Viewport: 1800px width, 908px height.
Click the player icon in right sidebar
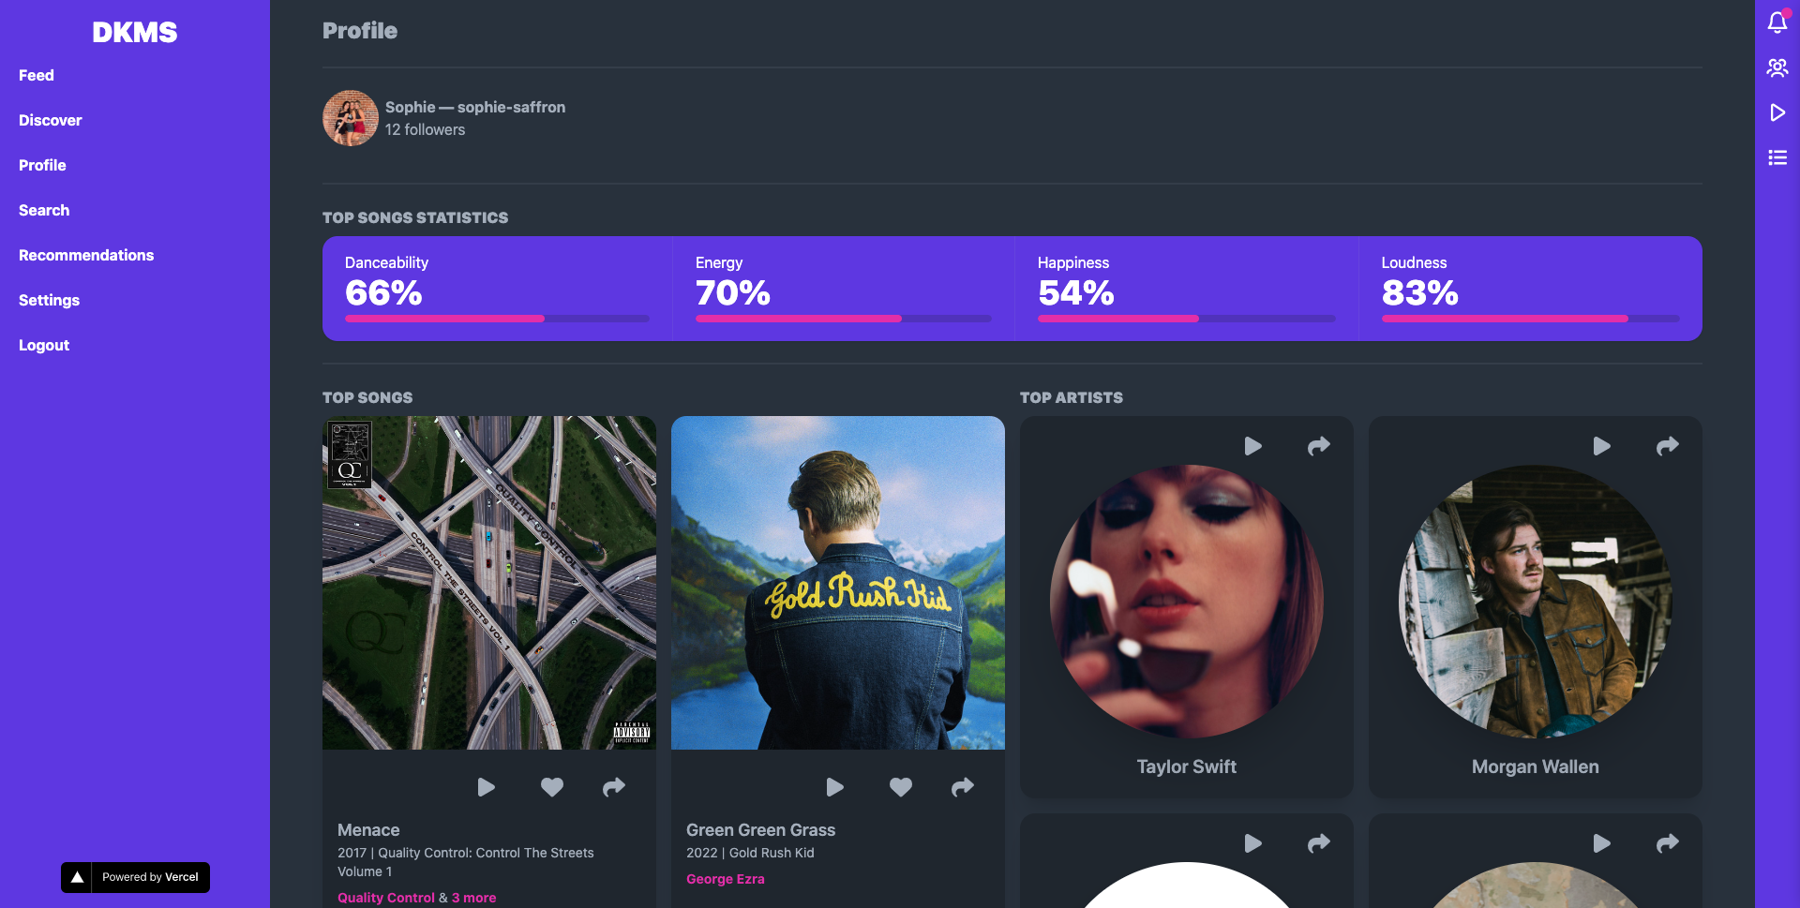pyautogui.click(x=1777, y=112)
